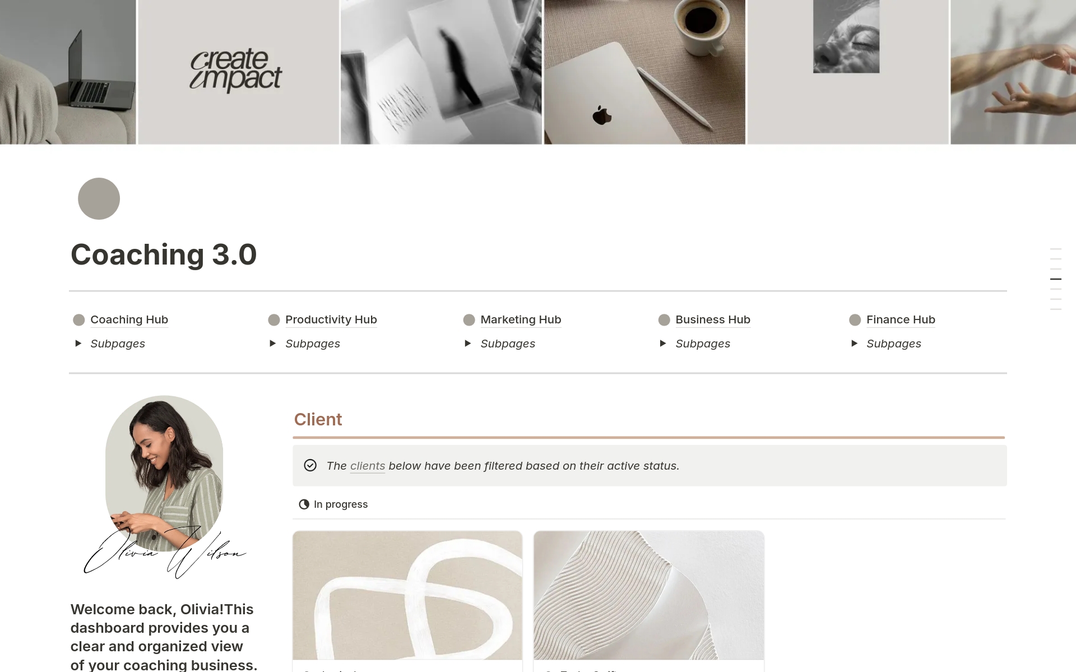Follow the underlined clients link
Viewport: 1076px width, 672px height.
click(x=368, y=466)
